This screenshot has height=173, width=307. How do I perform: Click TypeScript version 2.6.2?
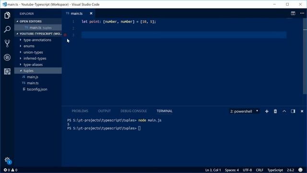tap(290, 170)
